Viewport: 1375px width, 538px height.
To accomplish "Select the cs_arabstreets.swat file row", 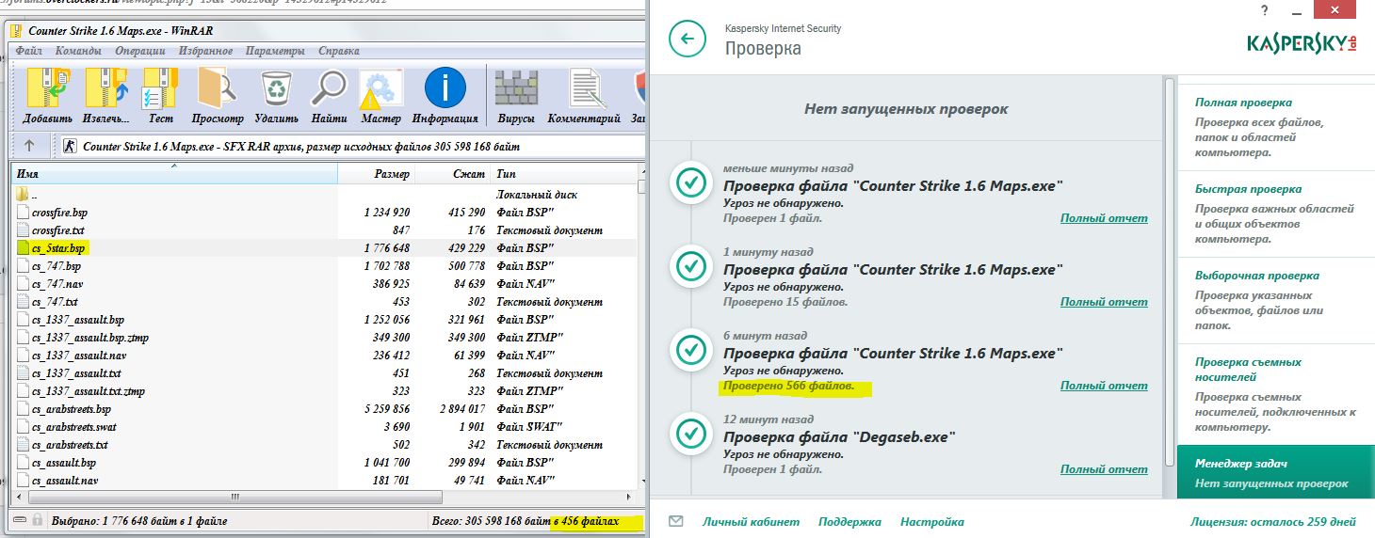I will click(x=325, y=427).
